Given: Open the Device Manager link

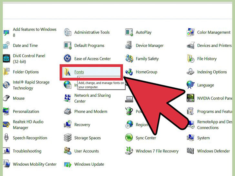Looking at the screenshot, I should coord(150,45).
